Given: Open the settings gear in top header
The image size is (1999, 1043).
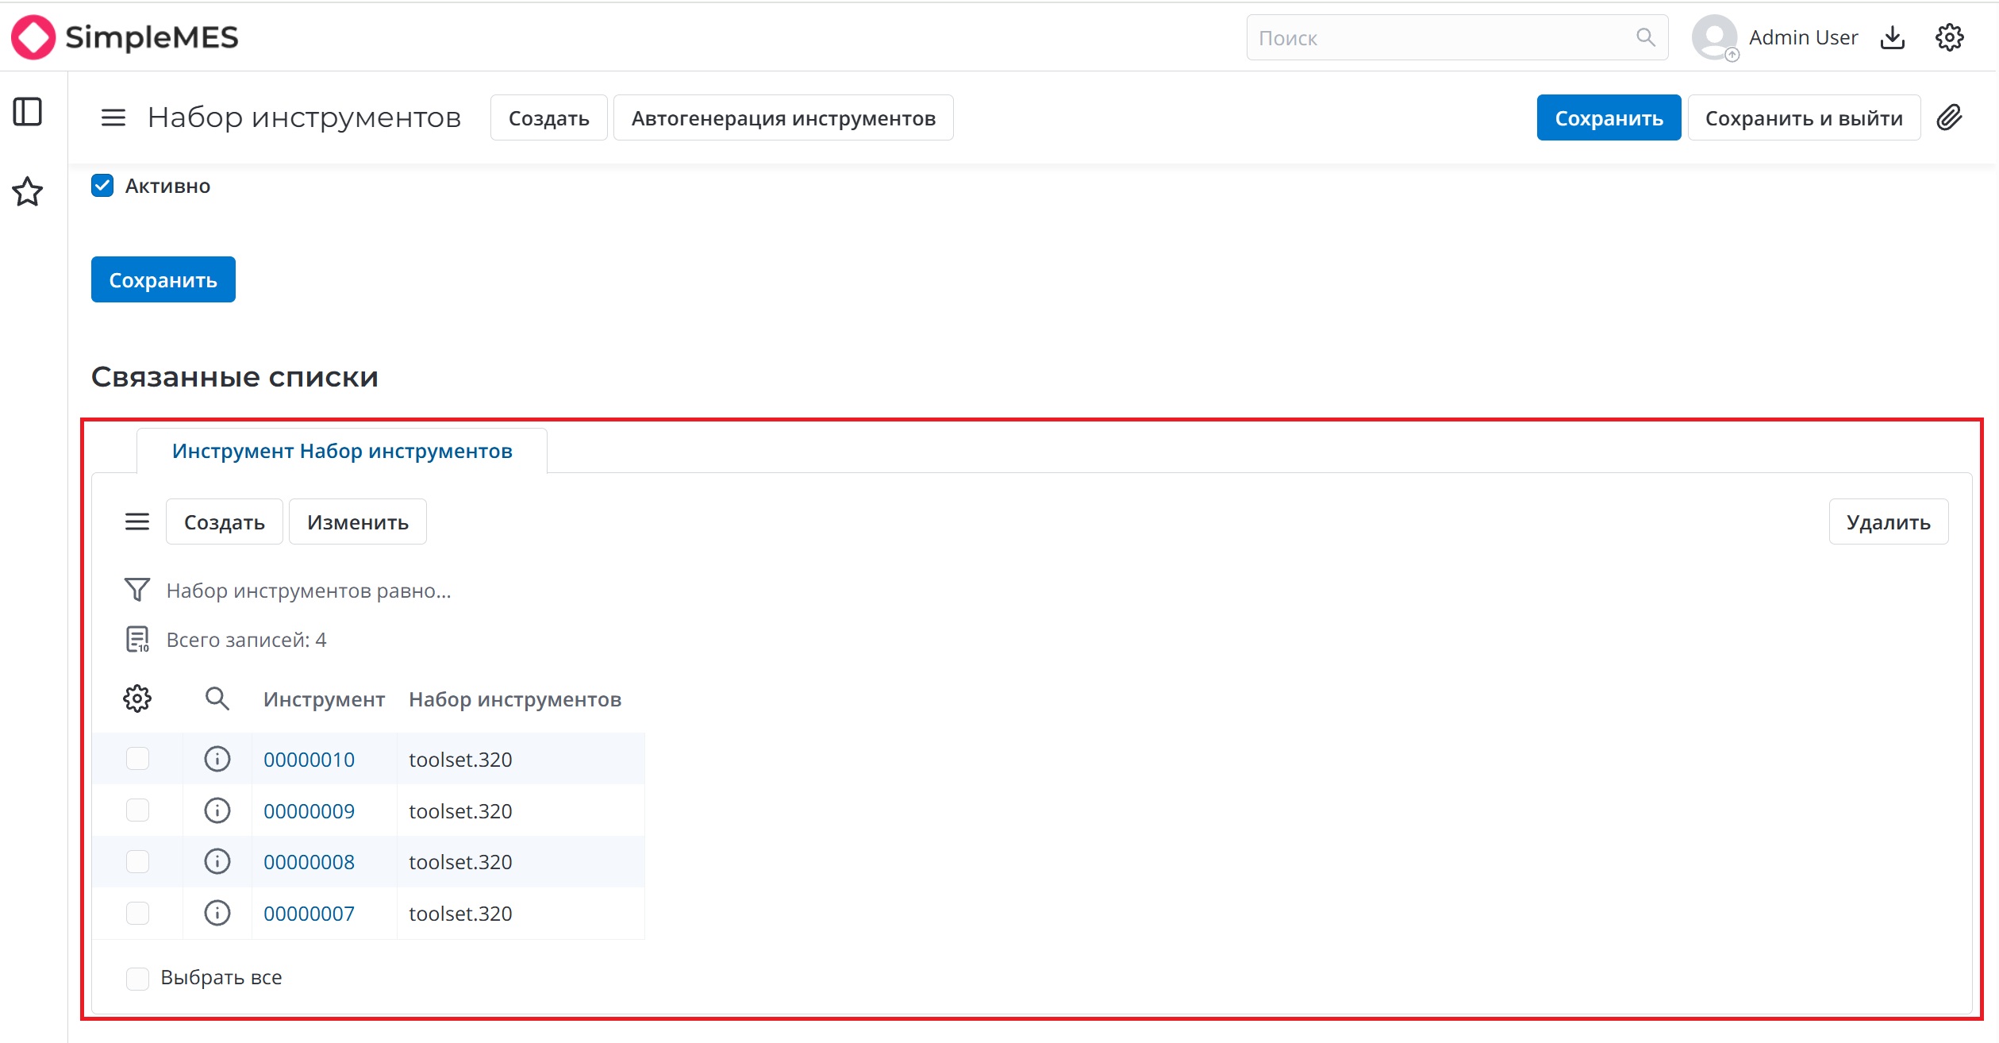Looking at the screenshot, I should tap(1949, 37).
